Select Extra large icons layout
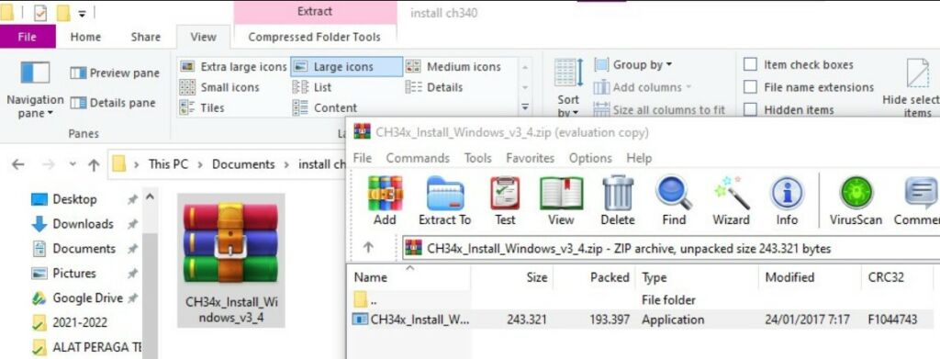940x359 pixels. pyautogui.click(x=233, y=66)
